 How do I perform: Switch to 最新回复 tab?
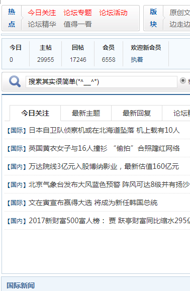pyautogui.click(x=137, y=113)
